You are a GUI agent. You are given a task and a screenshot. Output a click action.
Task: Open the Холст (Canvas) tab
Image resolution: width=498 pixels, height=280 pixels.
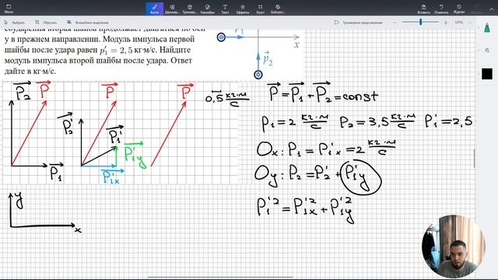(260, 9)
